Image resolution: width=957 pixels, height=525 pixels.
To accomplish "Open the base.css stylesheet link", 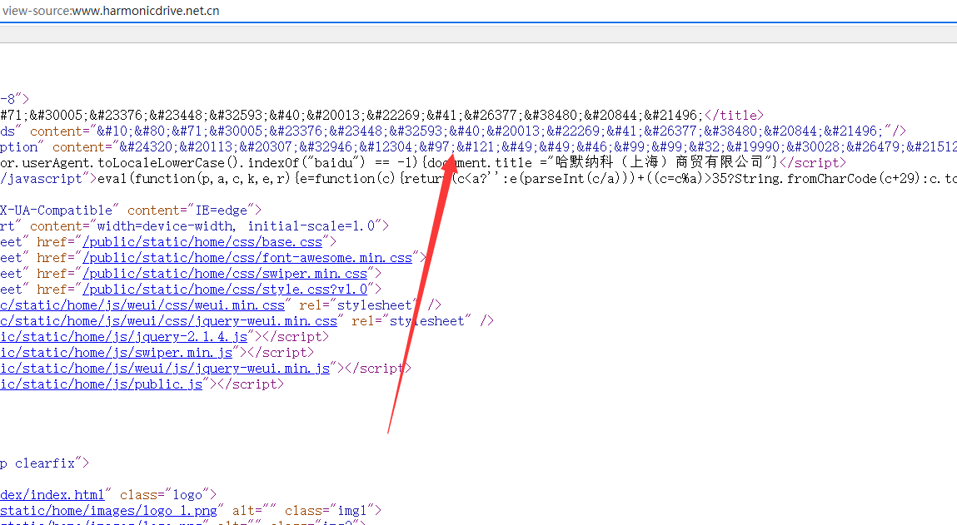I will 202,242.
